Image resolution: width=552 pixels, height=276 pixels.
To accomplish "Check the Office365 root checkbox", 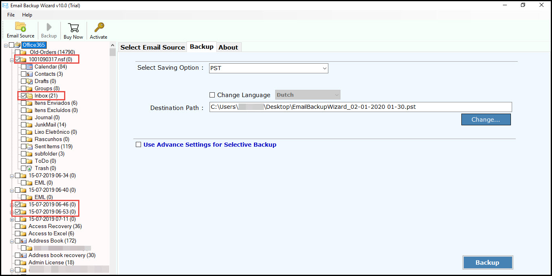I will click(x=11, y=45).
